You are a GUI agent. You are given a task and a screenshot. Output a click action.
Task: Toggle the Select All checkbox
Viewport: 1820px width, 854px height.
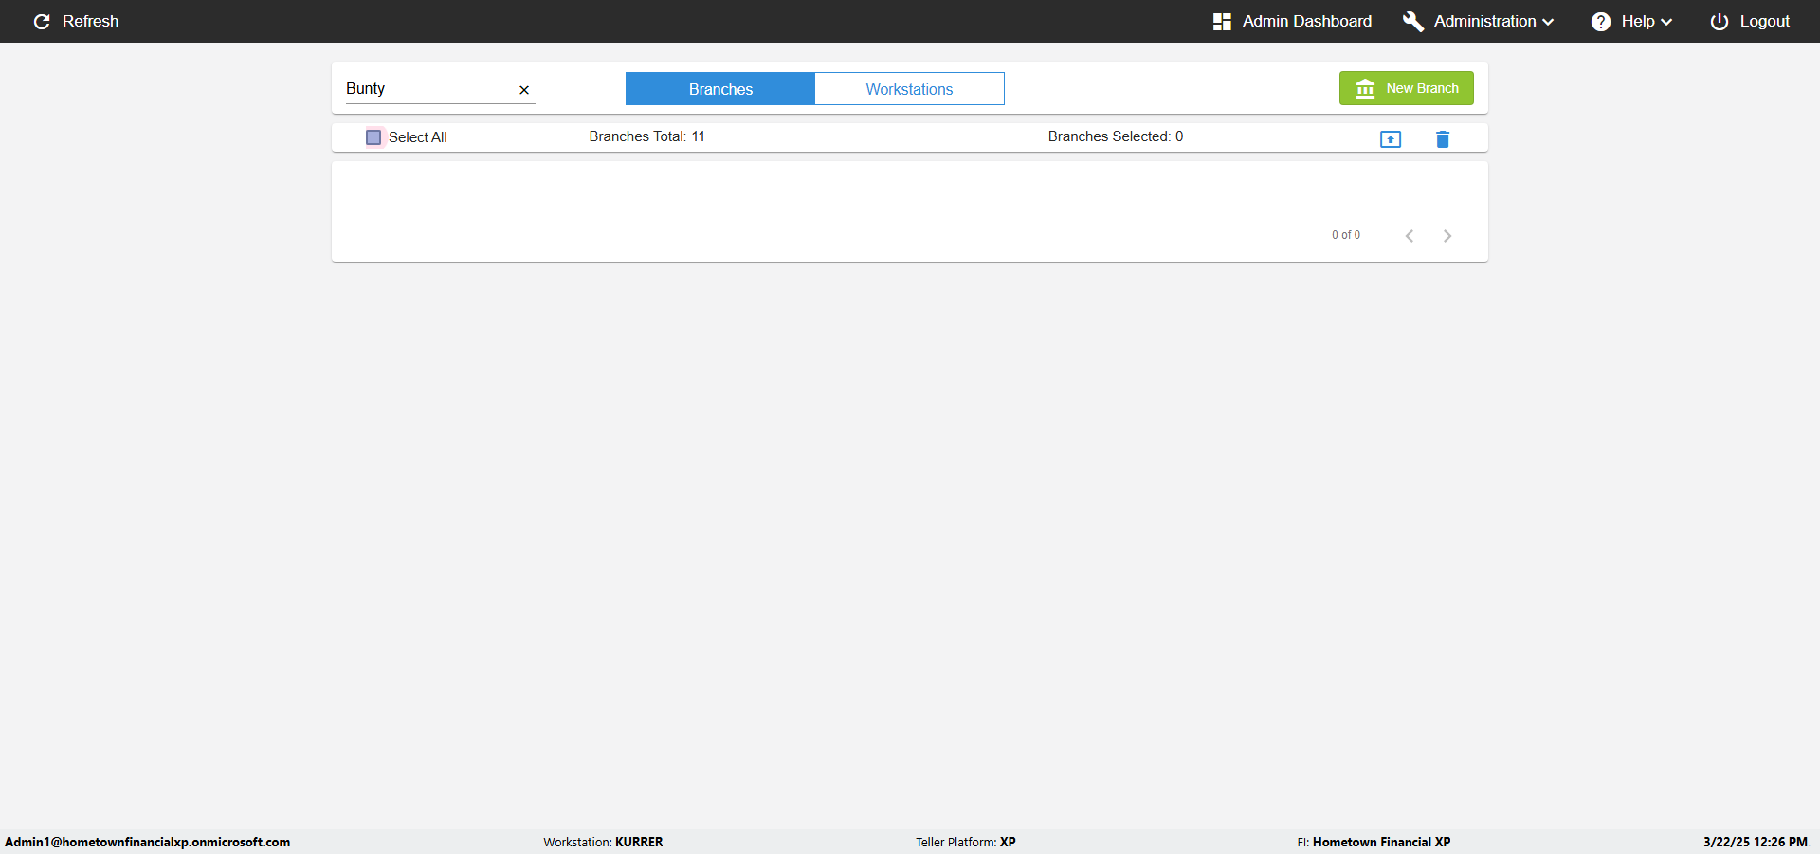point(373,137)
